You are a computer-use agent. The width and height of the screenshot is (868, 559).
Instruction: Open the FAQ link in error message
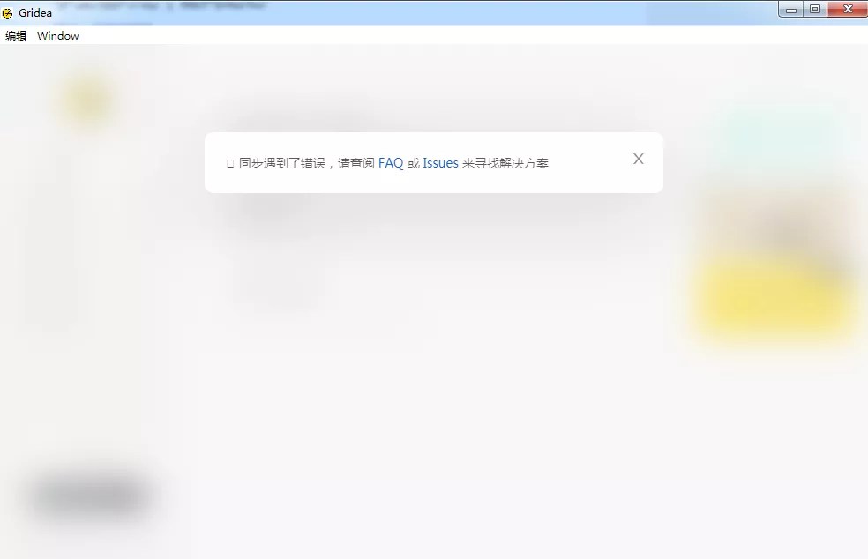[x=390, y=163]
